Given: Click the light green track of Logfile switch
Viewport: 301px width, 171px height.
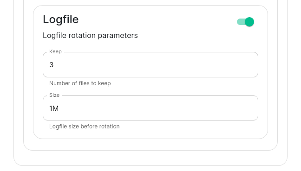Looking at the screenshot, I should tap(241, 22).
